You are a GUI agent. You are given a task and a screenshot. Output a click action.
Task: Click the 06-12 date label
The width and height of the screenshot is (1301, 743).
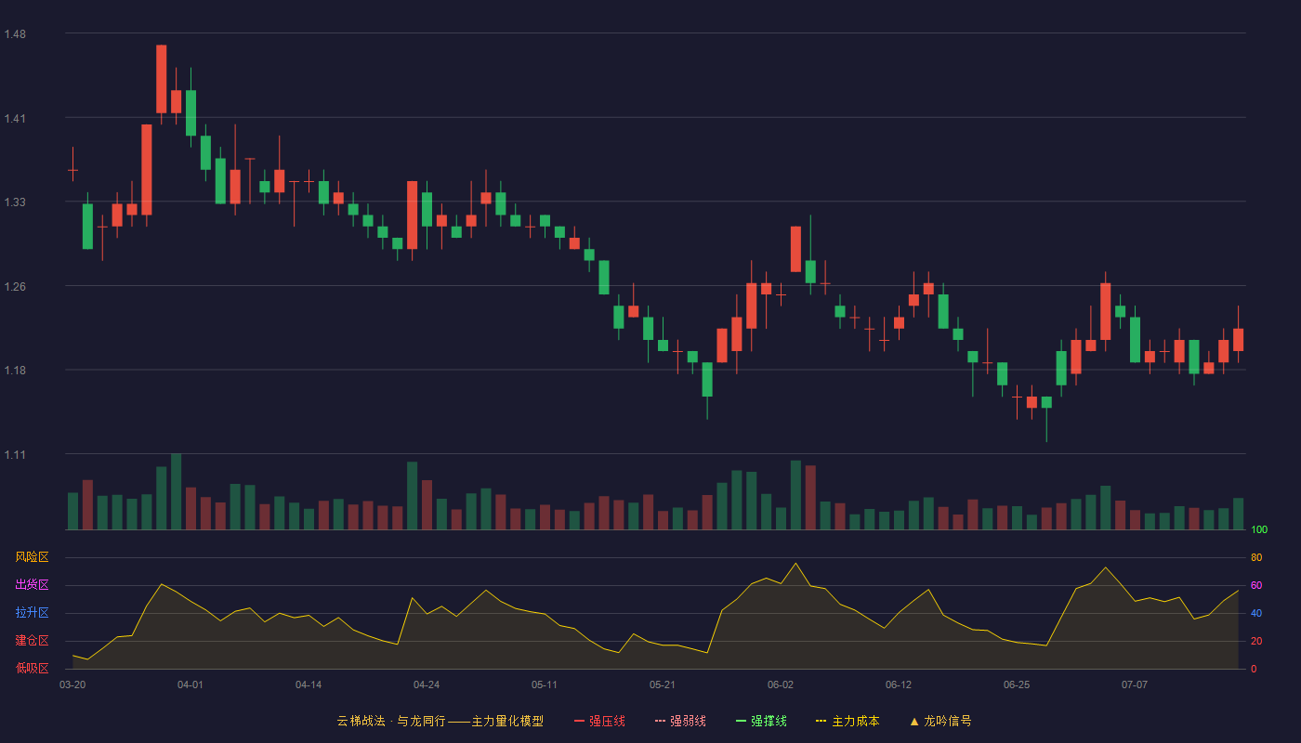click(x=899, y=684)
